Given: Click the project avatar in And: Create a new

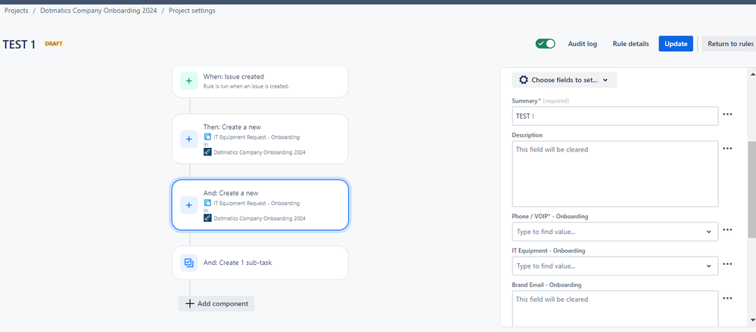Looking at the screenshot, I should pyautogui.click(x=207, y=218).
